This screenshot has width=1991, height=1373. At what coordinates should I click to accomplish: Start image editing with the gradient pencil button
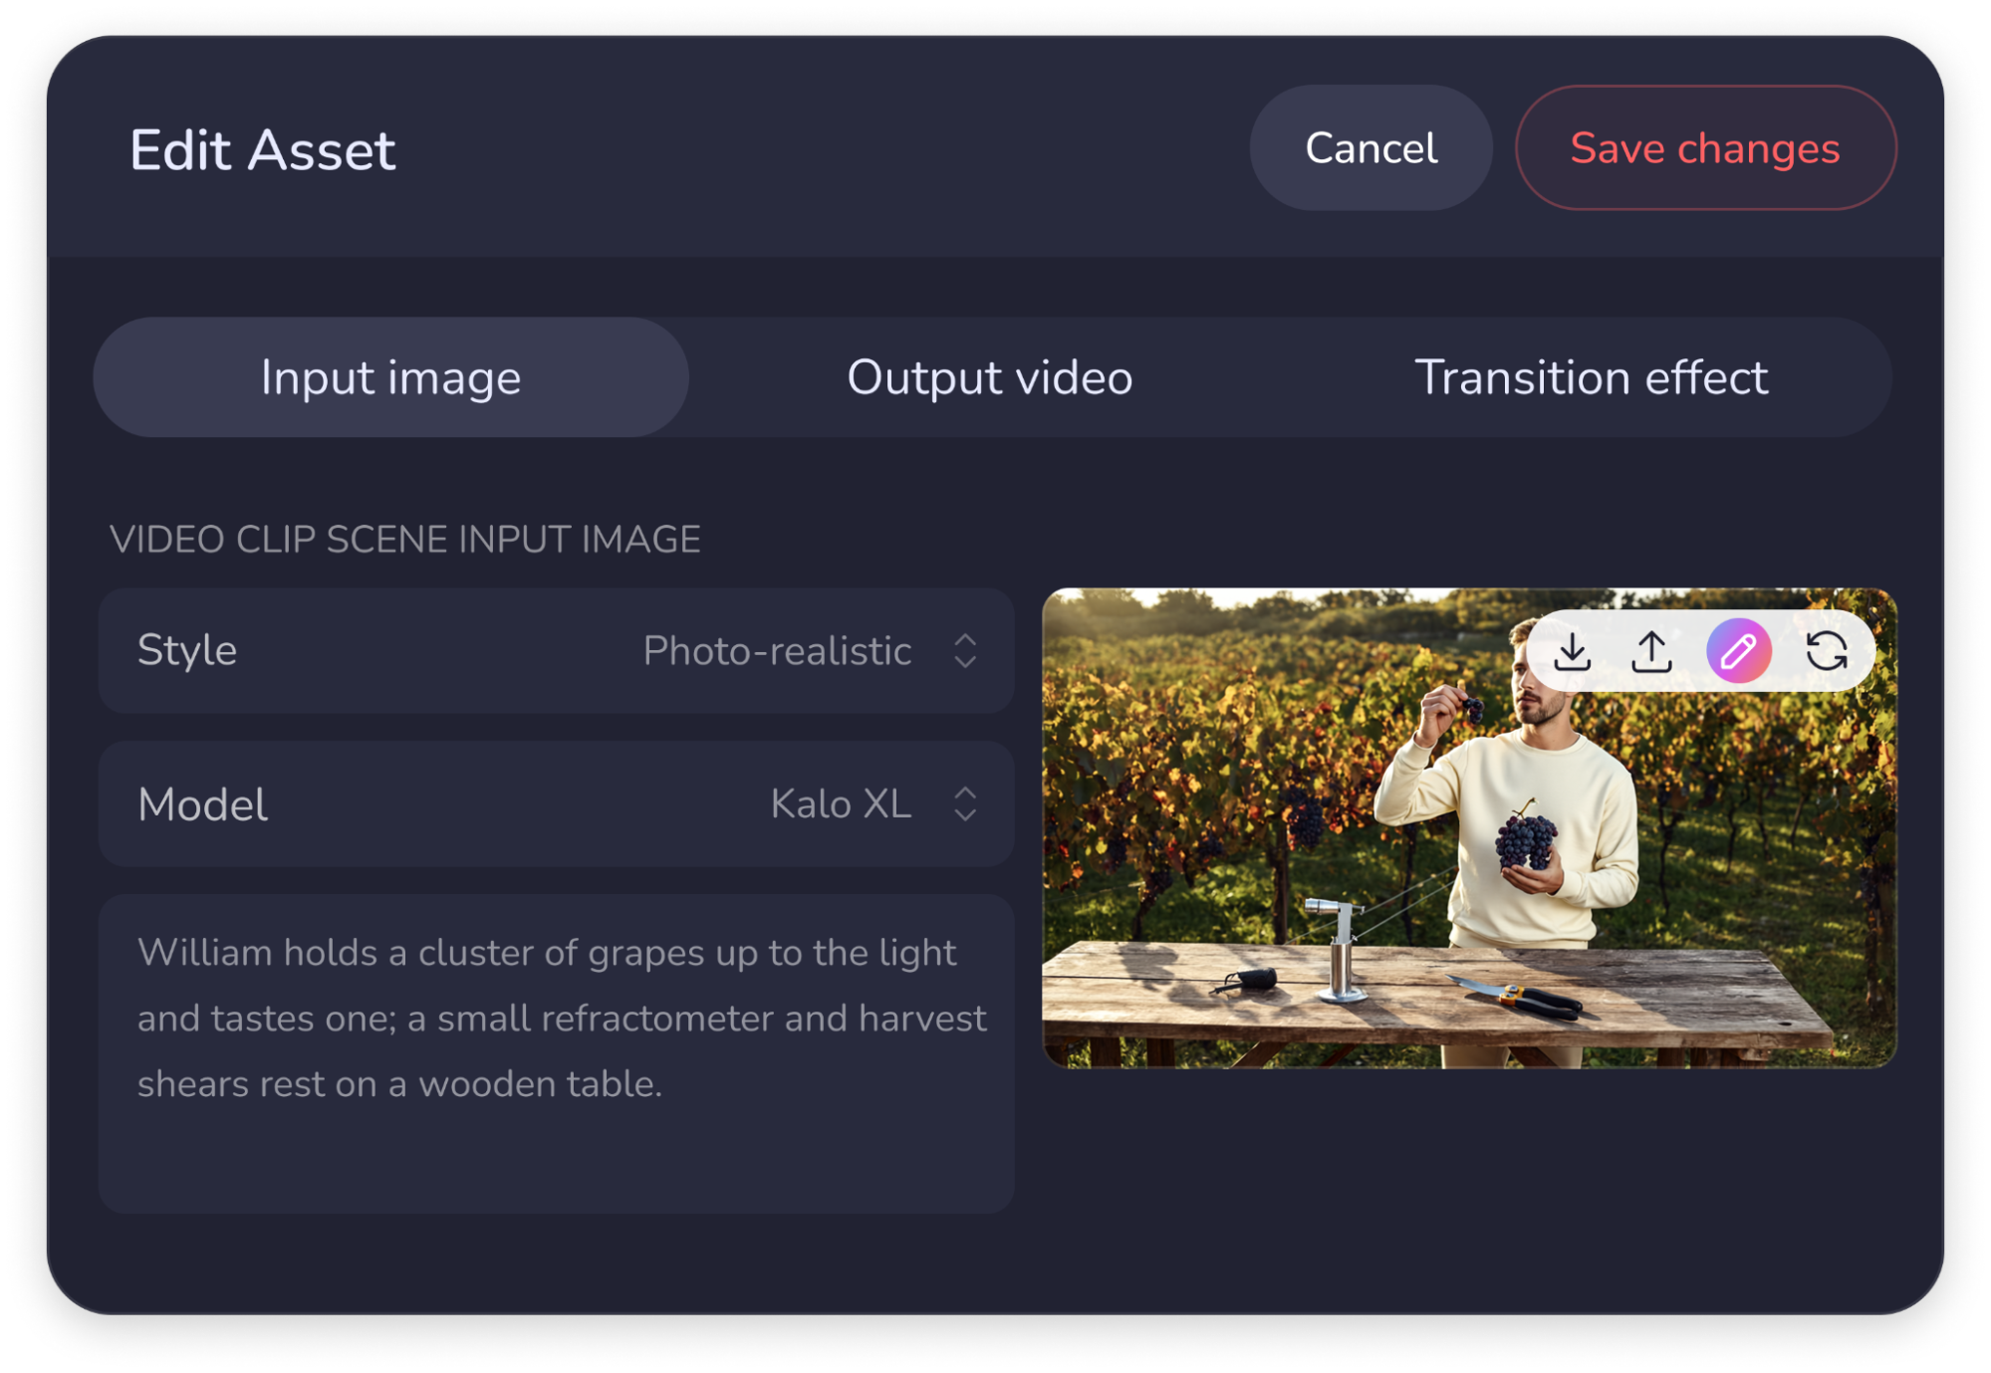pyautogui.click(x=1738, y=654)
